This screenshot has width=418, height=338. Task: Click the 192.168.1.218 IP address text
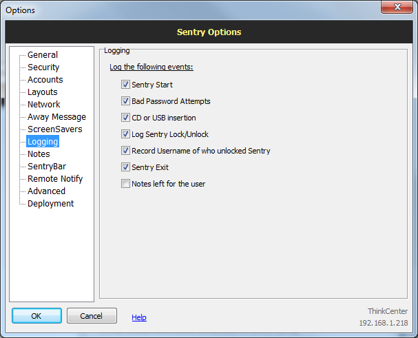click(384, 323)
